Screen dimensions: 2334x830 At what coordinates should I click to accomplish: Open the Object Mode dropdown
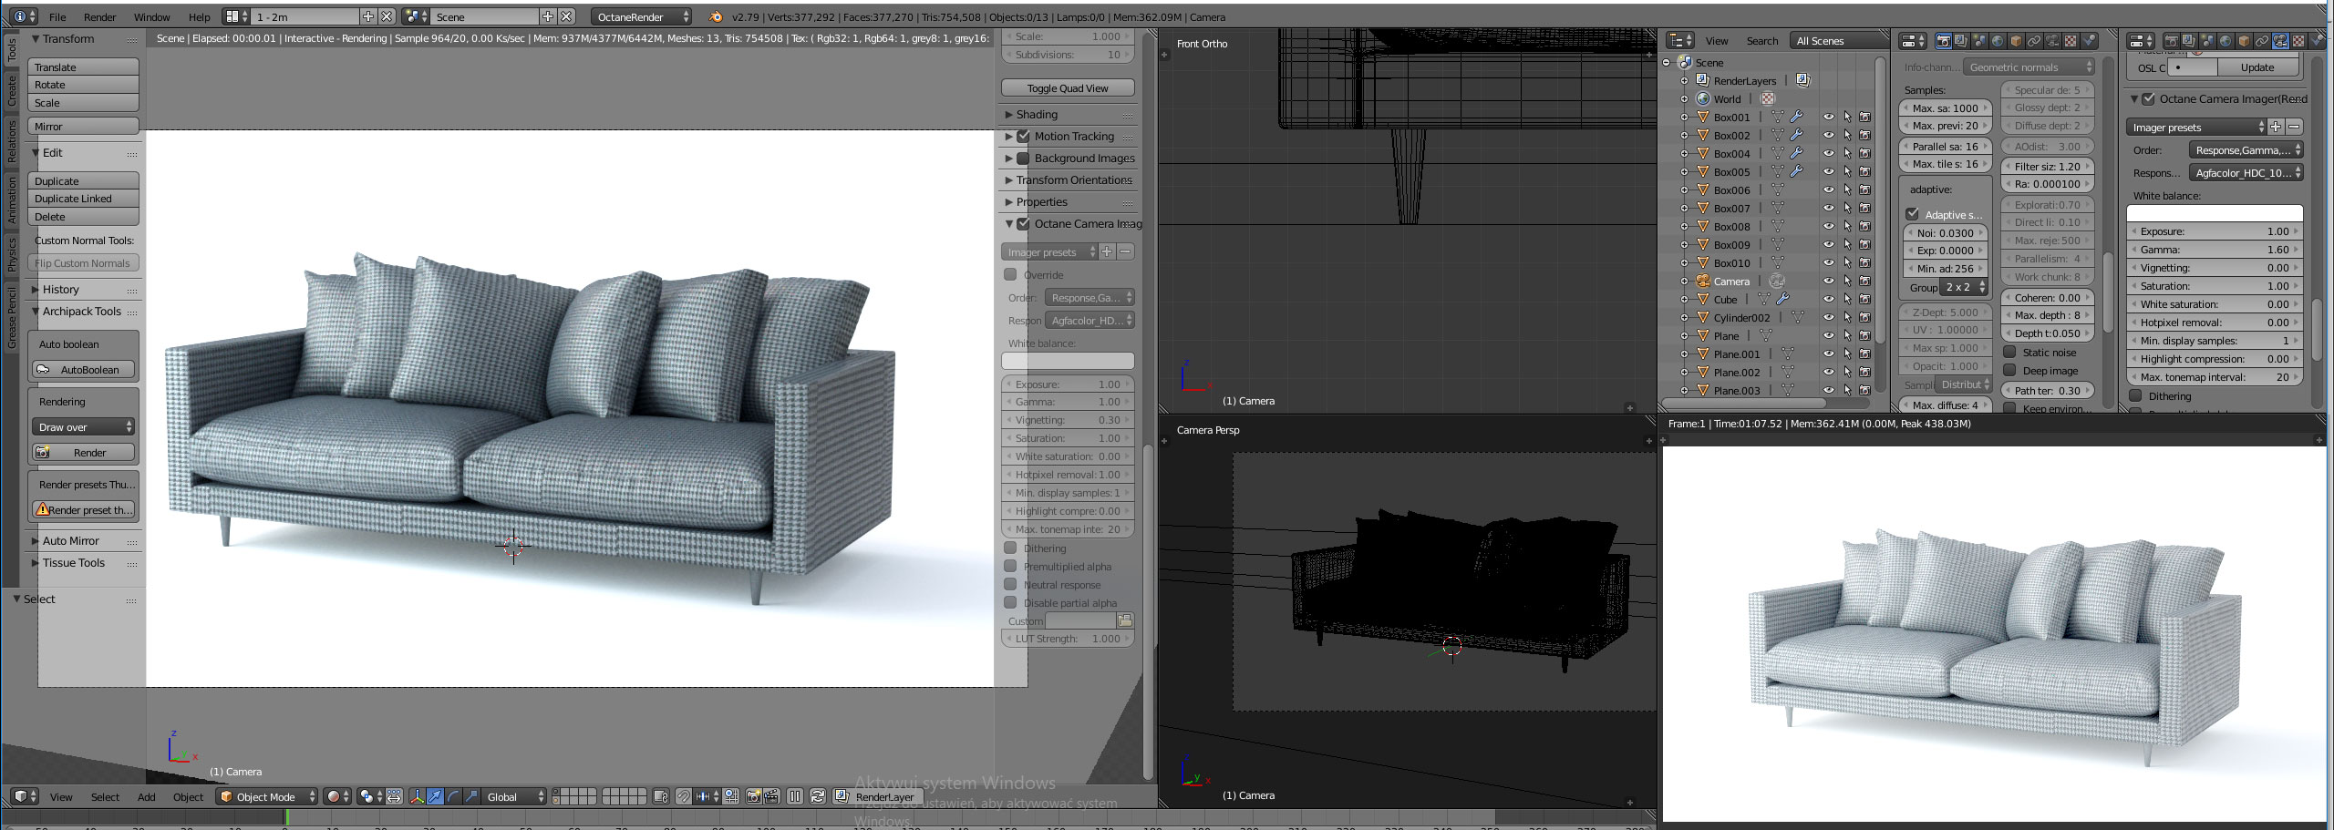[266, 796]
